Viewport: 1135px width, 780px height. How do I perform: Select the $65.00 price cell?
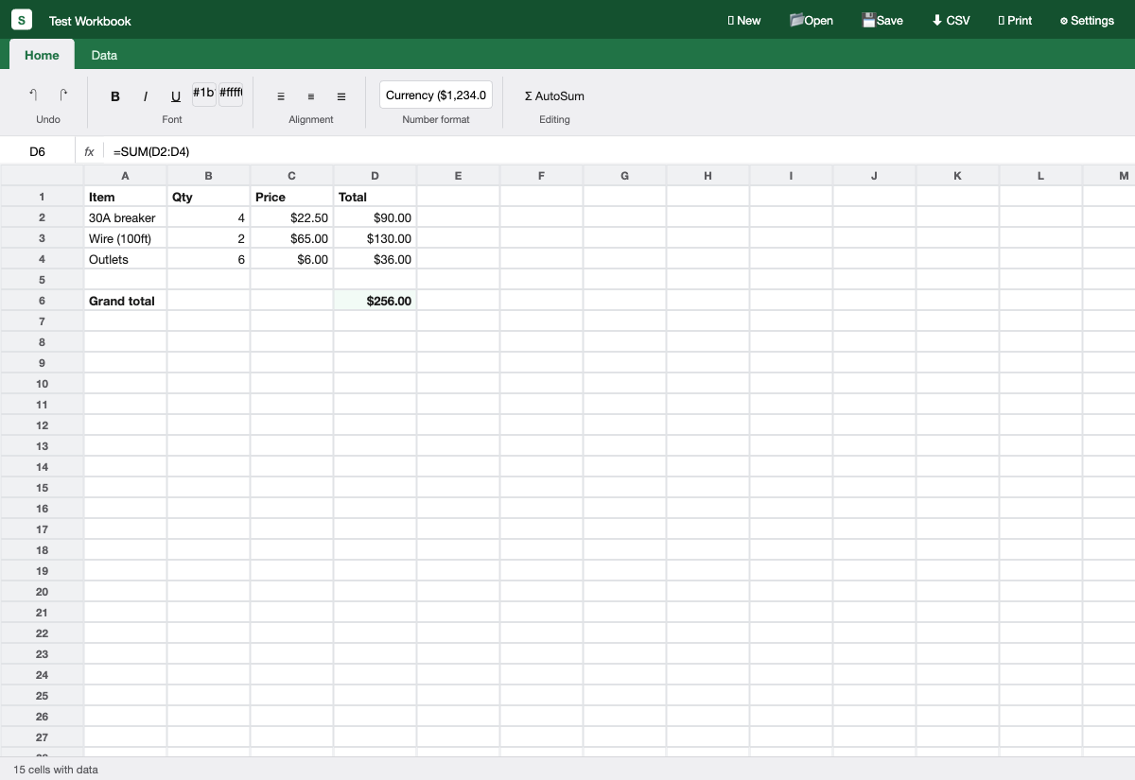291,238
